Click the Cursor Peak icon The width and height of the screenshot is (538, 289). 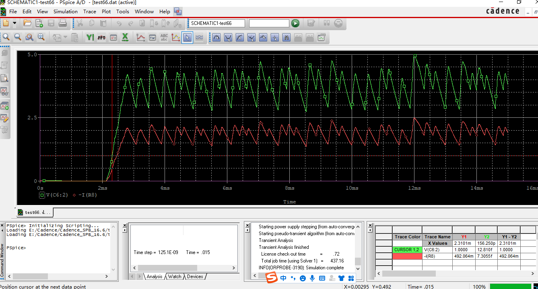[216, 37]
